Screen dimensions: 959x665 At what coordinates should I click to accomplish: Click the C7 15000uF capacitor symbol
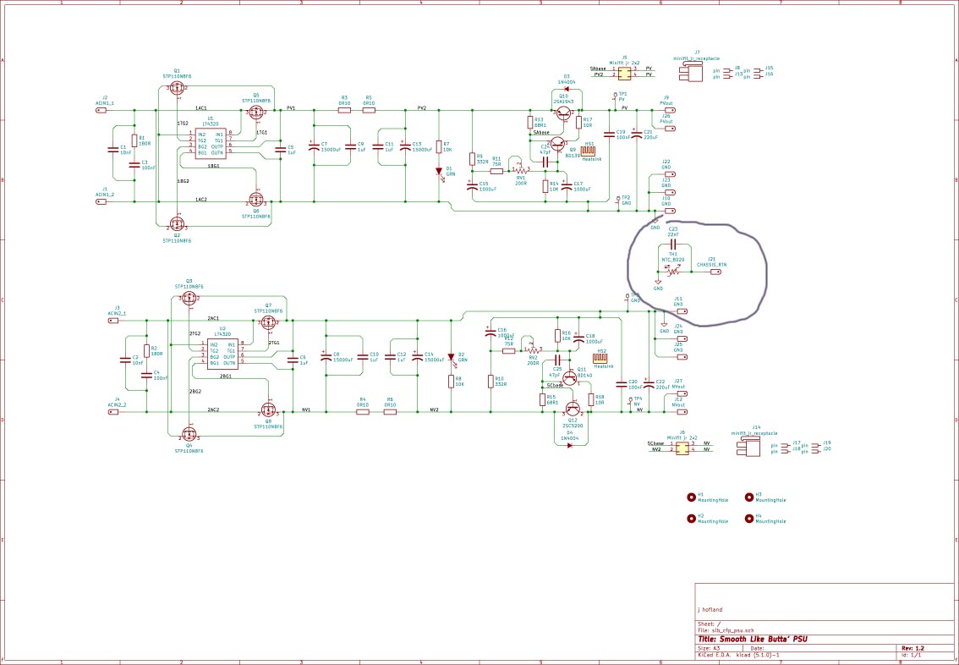tap(314, 147)
